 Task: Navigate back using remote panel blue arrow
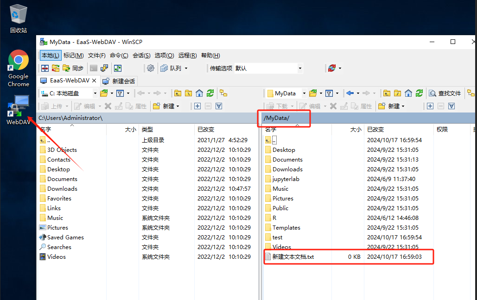[350, 93]
